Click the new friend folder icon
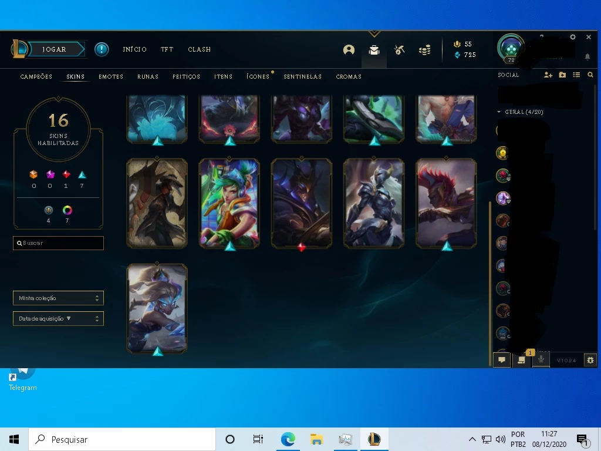 point(562,75)
